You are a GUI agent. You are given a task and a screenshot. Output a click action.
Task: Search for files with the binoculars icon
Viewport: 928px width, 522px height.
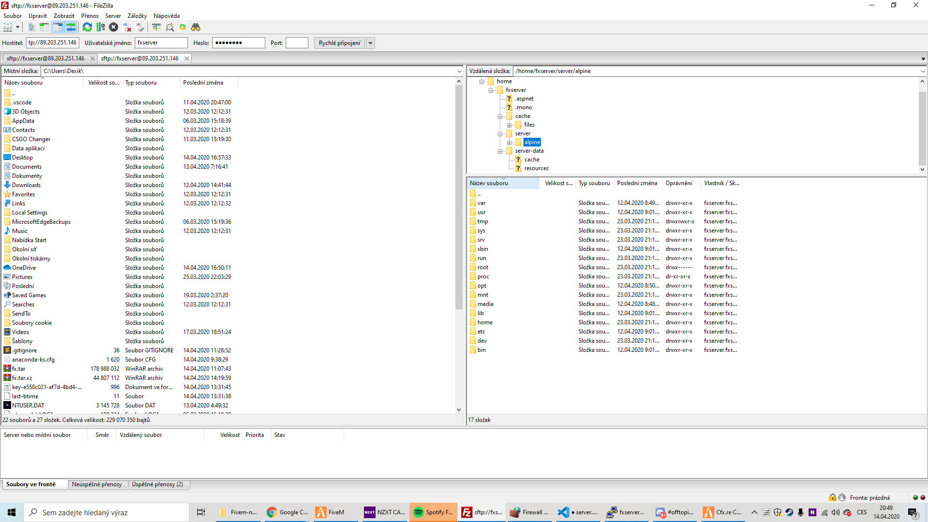coord(196,27)
